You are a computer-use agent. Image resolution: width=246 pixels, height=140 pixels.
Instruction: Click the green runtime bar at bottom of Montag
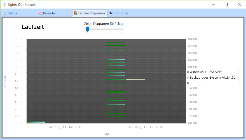(36, 122)
